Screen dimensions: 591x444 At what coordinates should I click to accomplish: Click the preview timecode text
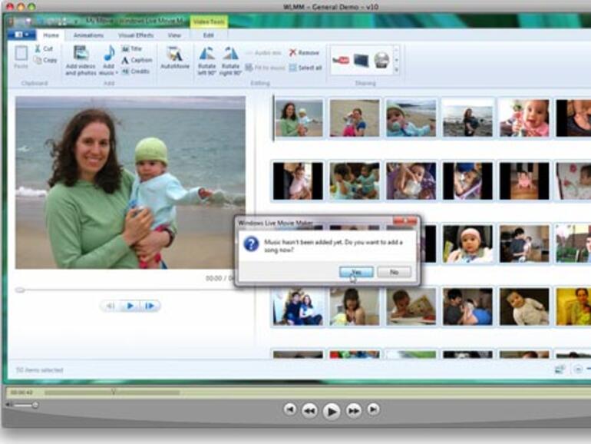pos(220,278)
